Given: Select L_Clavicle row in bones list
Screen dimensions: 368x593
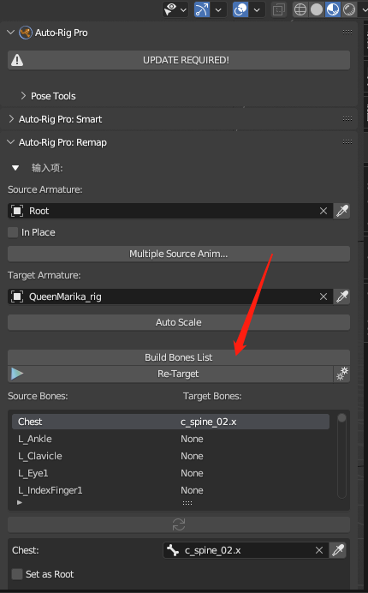Looking at the screenshot, I should [170, 456].
